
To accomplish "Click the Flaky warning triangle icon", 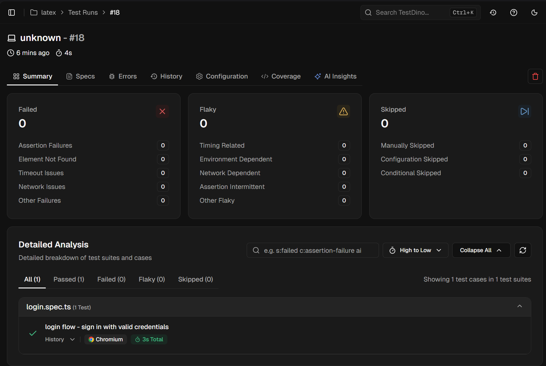I will tap(343, 111).
